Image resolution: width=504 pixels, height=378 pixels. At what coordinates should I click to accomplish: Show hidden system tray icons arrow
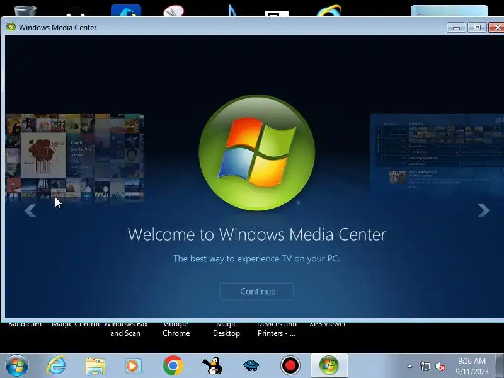[410, 366]
